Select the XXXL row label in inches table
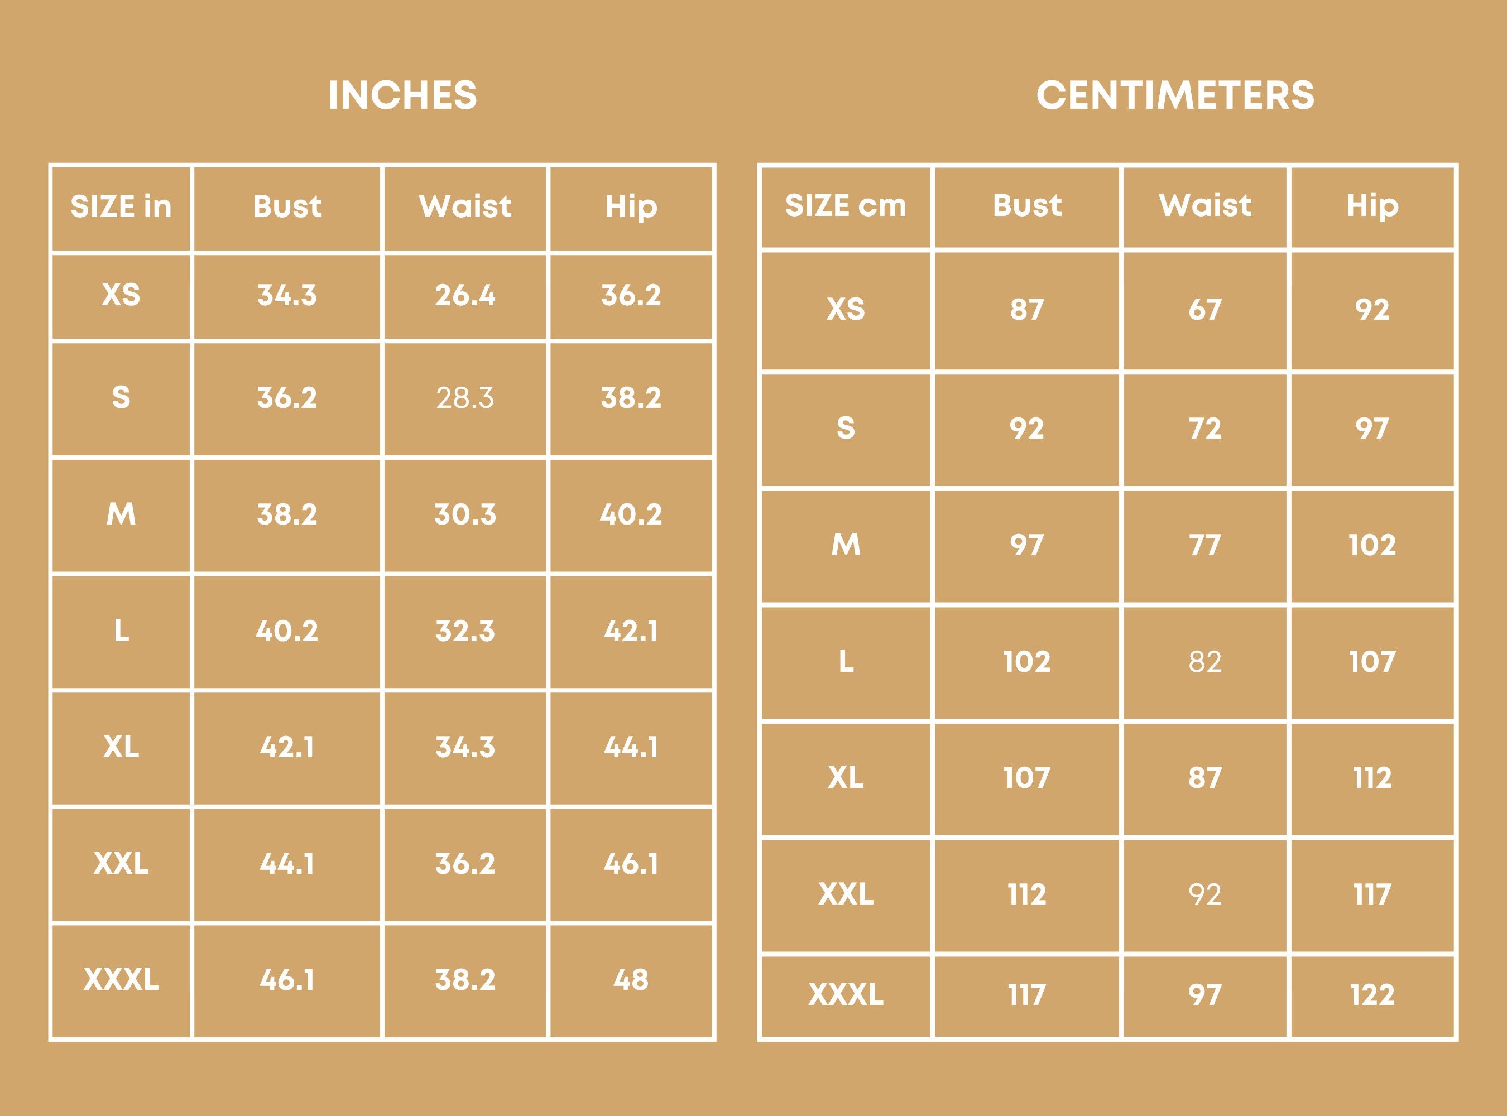1507x1116 pixels. click(121, 979)
